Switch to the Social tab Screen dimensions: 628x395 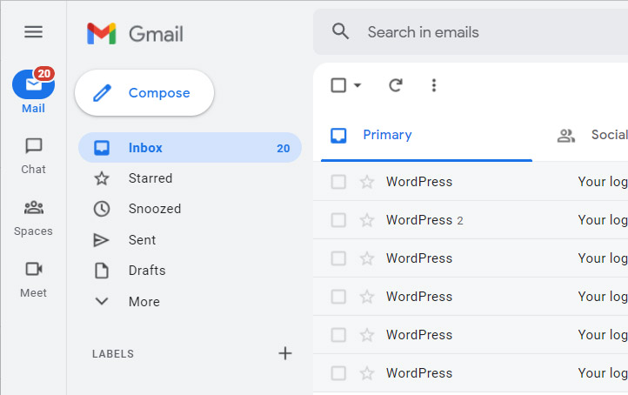[x=592, y=135]
